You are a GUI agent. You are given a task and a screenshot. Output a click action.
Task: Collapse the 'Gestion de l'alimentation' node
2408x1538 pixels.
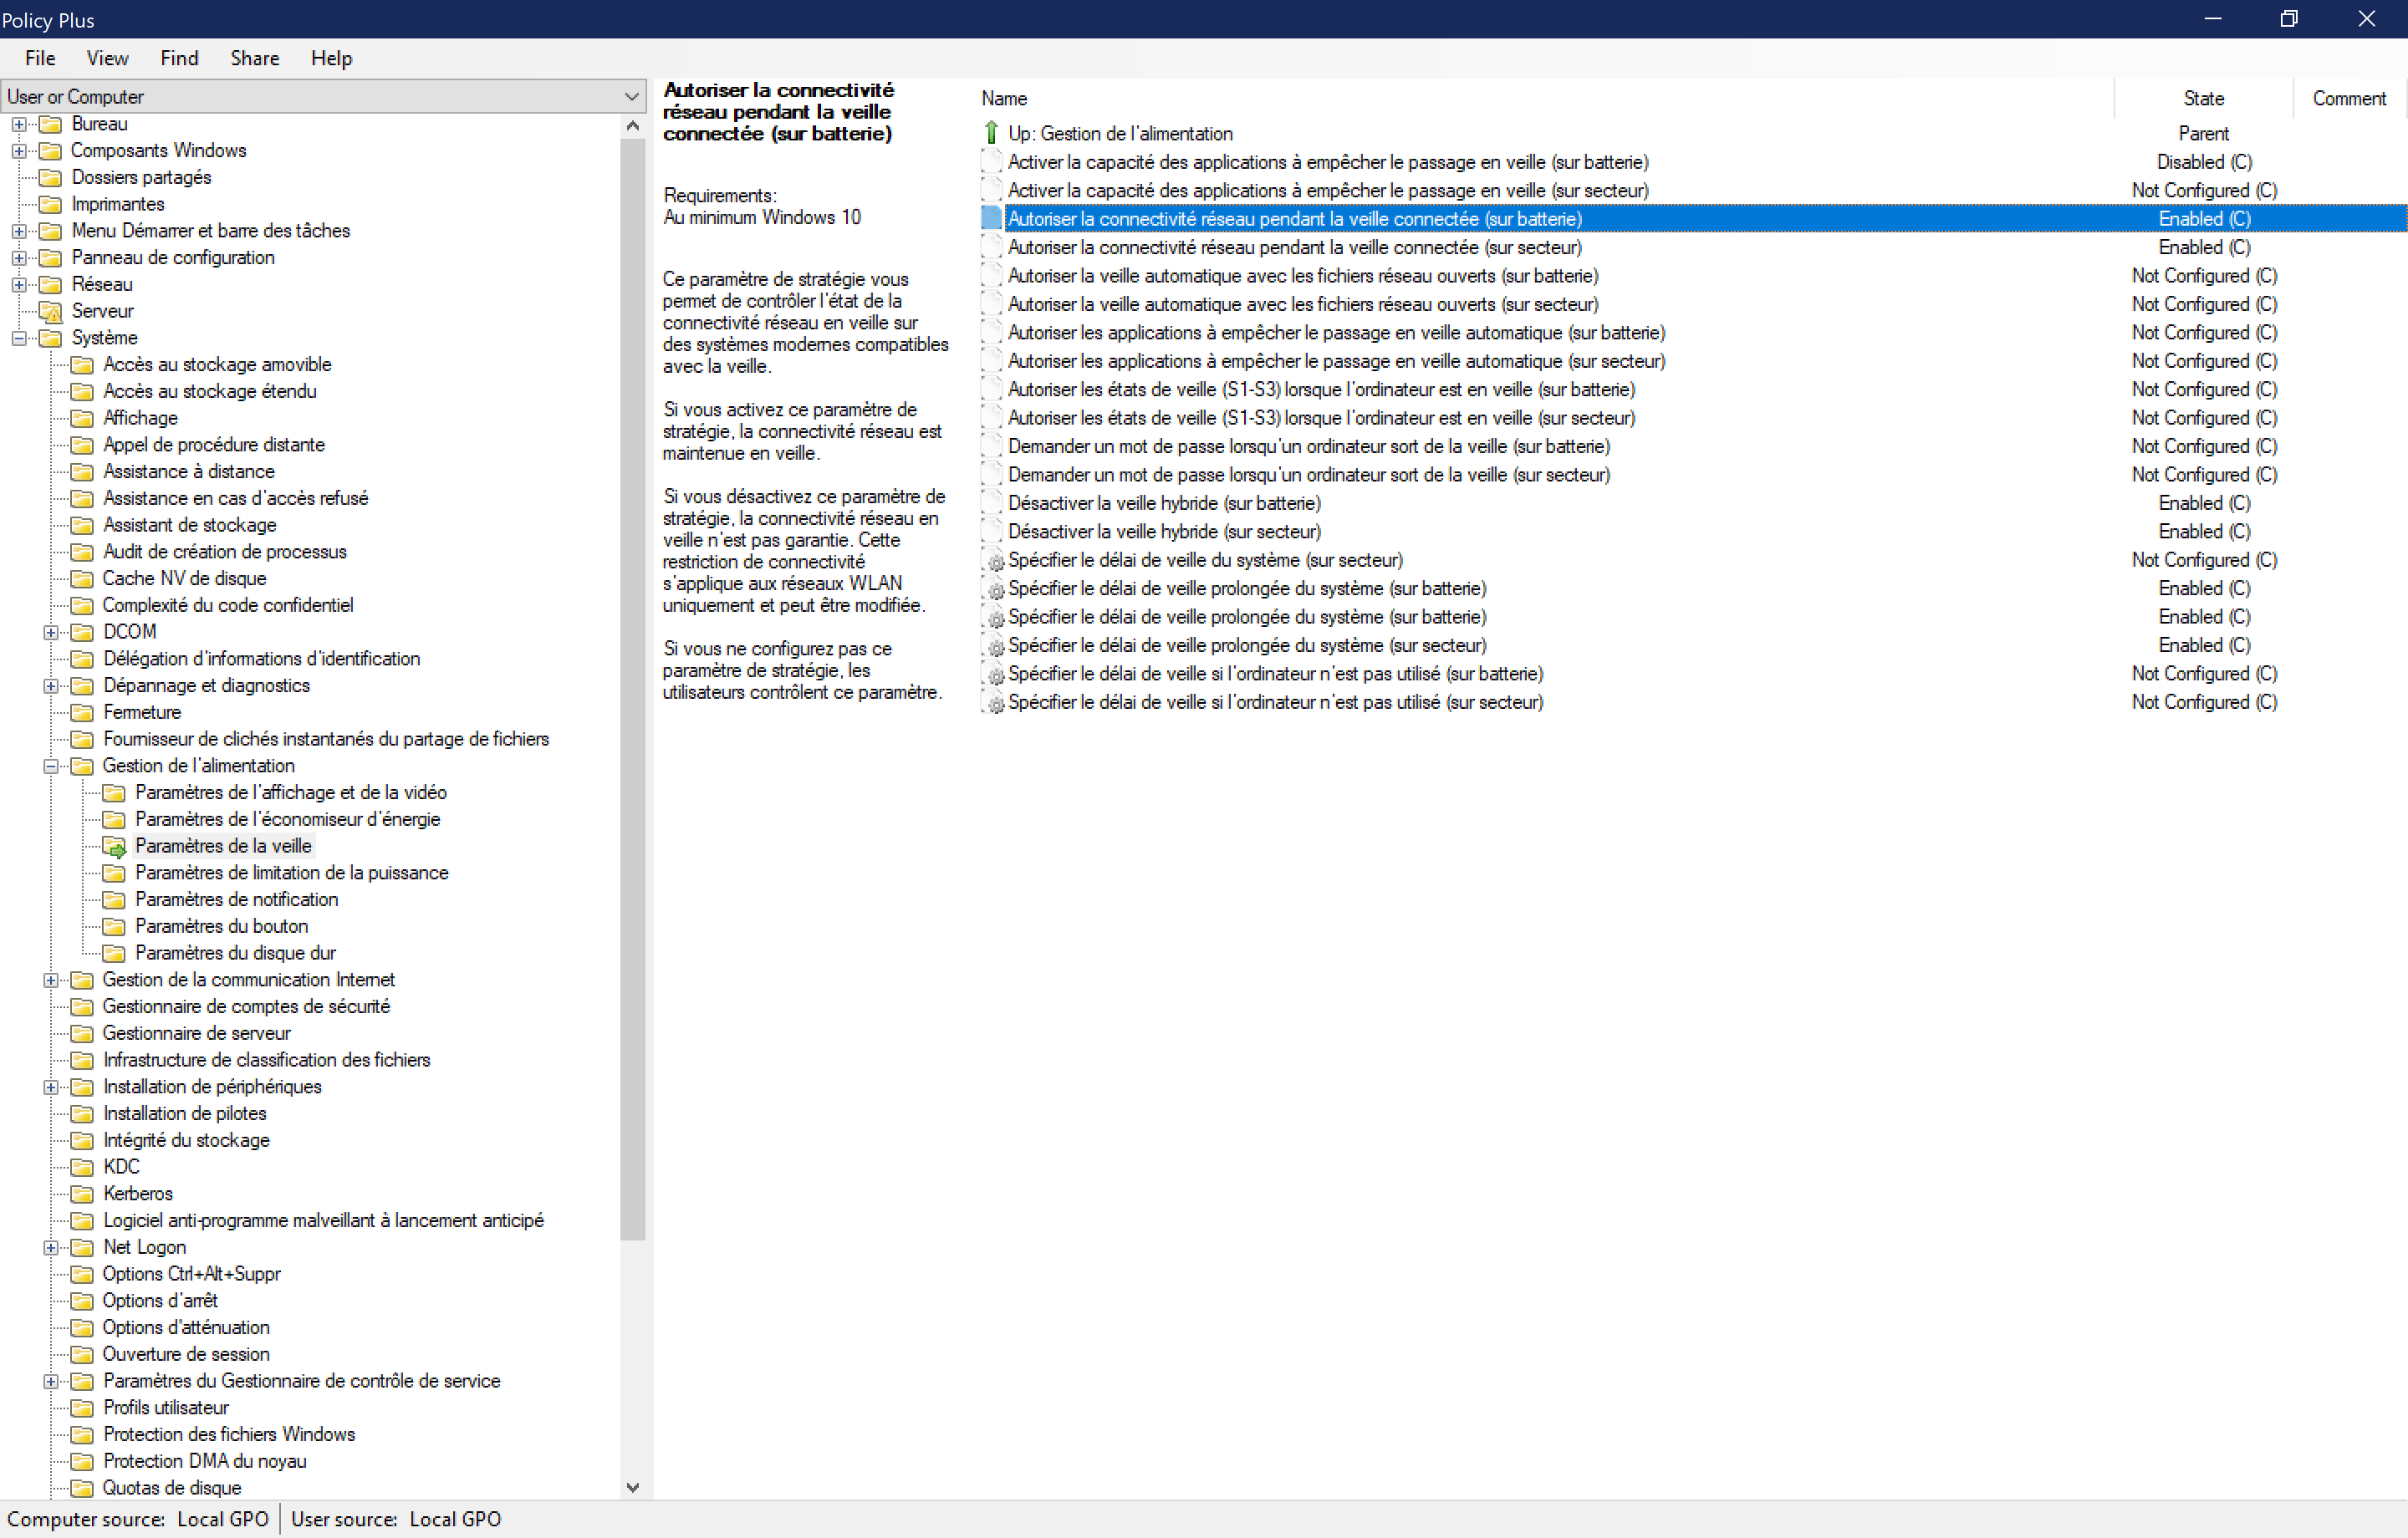coord(51,766)
